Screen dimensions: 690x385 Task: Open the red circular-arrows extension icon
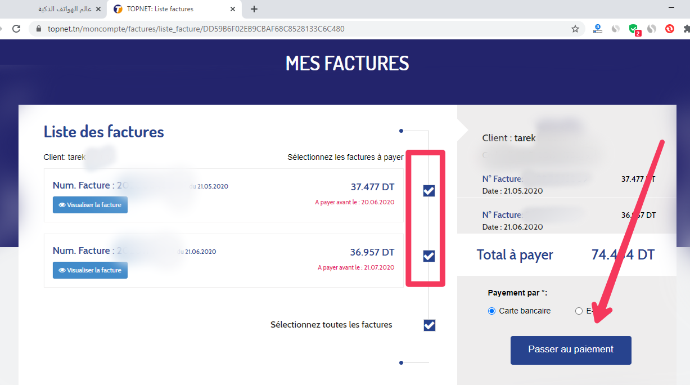669,28
